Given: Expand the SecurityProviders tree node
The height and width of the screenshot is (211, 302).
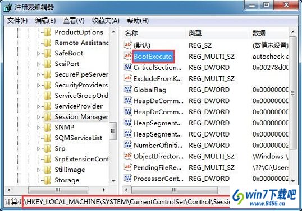Looking at the screenshot, I should click(x=38, y=85).
